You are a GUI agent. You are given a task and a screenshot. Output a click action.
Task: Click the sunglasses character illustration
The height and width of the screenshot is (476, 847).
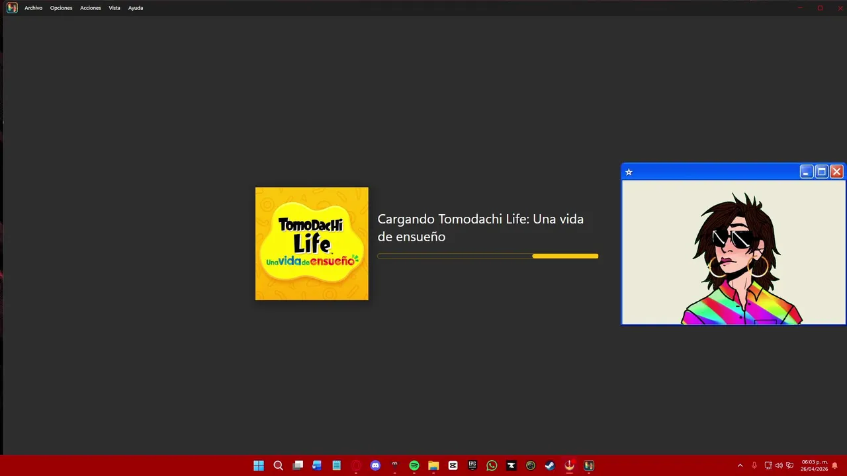(x=741, y=258)
